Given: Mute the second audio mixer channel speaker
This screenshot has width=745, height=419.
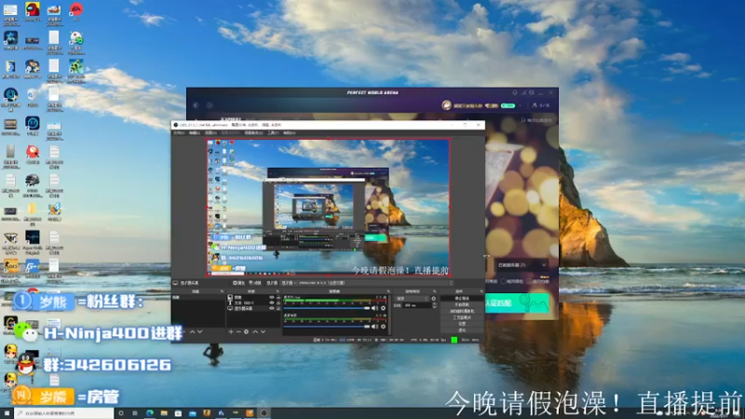Looking at the screenshot, I should tap(375, 327).
